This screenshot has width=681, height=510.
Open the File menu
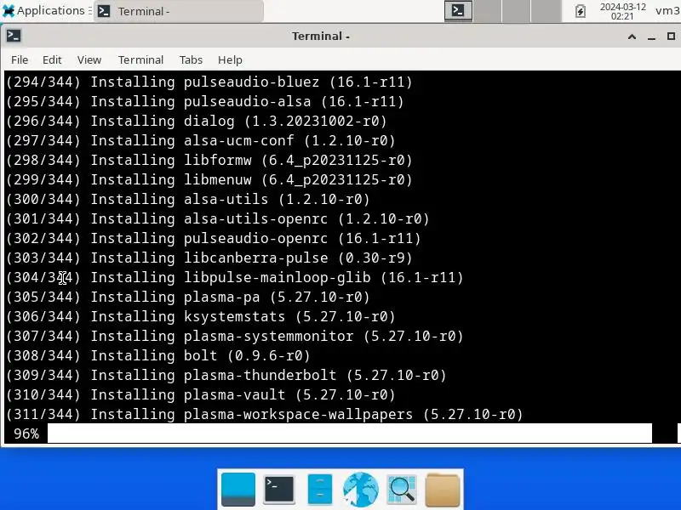pos(20,59)
